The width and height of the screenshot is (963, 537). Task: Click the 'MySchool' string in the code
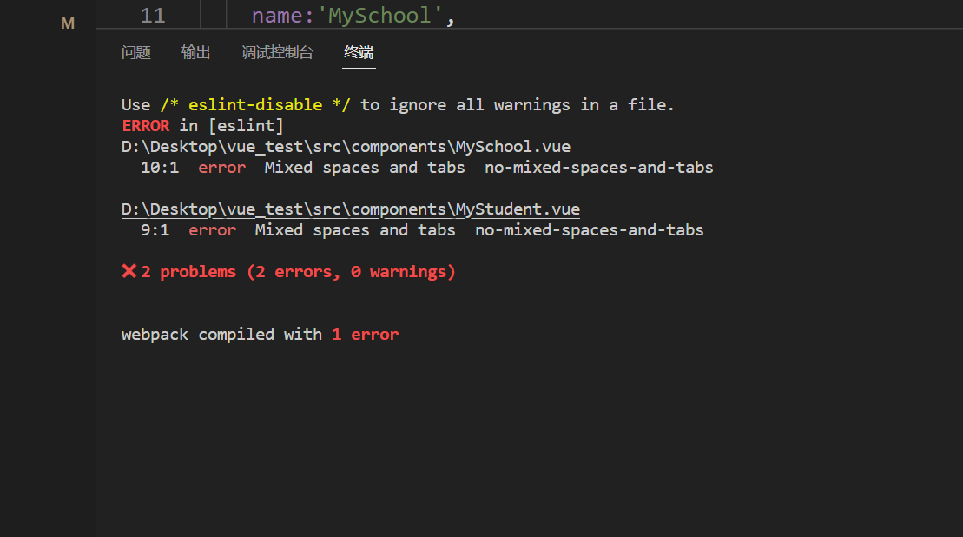click(x=379, y=16)
